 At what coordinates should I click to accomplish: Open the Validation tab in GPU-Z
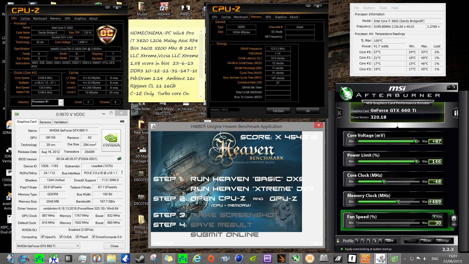(61, 122)
